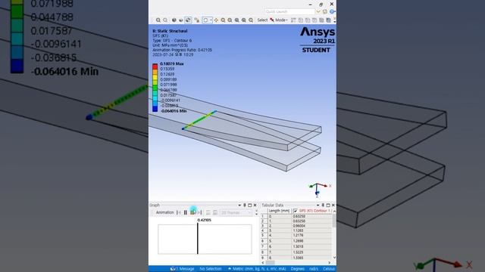
Task: Maximize the Tabular Data panel
Action: pyautogui.click(x=328, y=205)
